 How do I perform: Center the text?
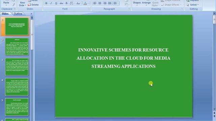click(100, 3)
